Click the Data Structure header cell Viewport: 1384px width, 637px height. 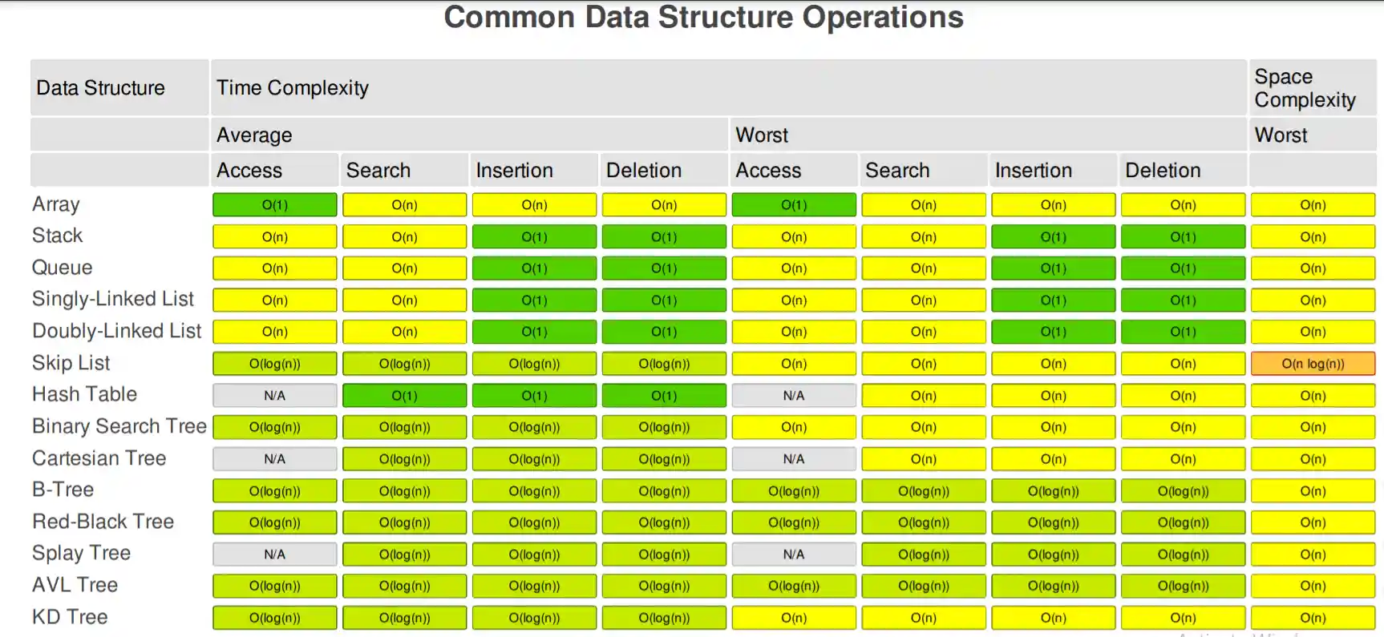click(100, 87)
